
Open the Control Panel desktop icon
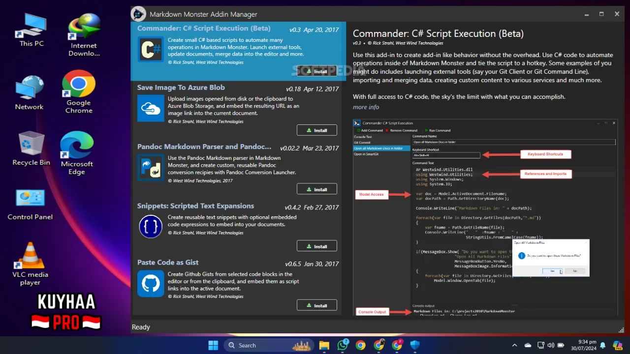point(30,205)
